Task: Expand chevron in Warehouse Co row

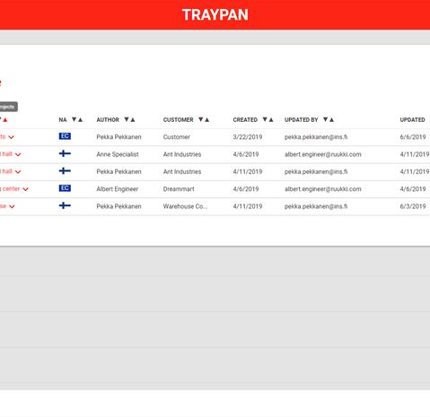Action: pyautogui.click(x=12, y=206)
